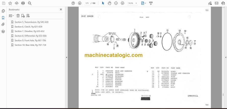Image resolution: width=227 pixels, height=109 pixels.
Task: Activate the selection arrow tool
Action: click(x=103, y=3)
